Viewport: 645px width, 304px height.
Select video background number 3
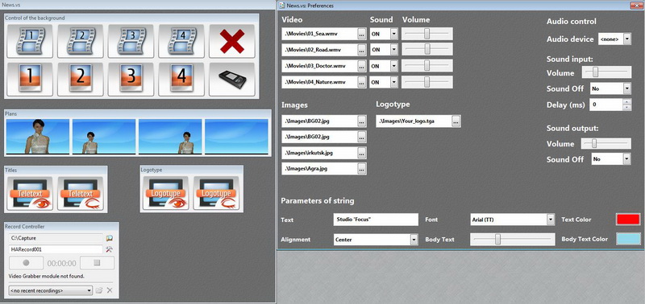131,41
